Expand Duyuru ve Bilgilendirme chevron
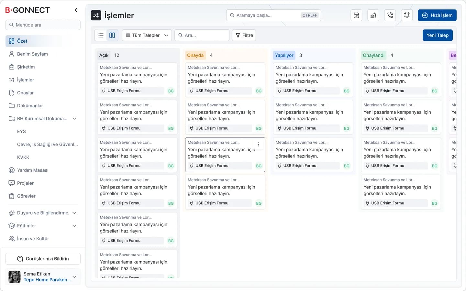466x291 pixels. [74, 213]
